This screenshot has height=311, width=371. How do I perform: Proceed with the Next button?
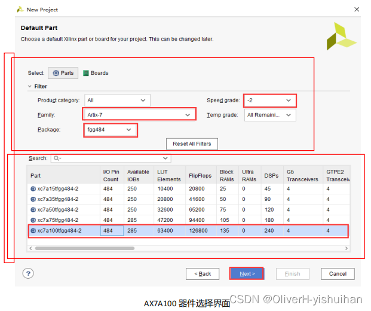click(x=247, y=273)
